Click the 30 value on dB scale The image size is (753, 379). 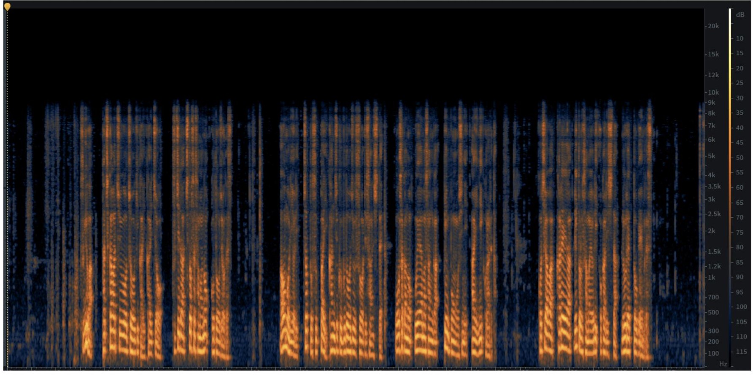740,98
